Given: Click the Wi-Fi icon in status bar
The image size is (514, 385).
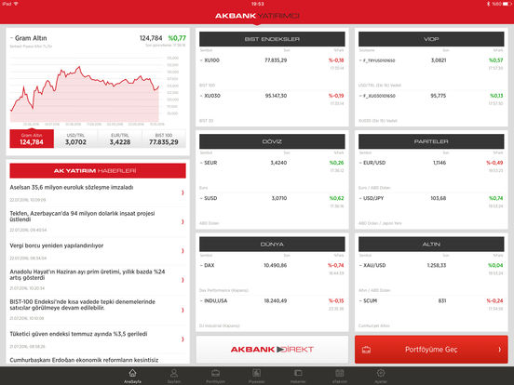Looking at the screenshot, I should coord(16,4).
